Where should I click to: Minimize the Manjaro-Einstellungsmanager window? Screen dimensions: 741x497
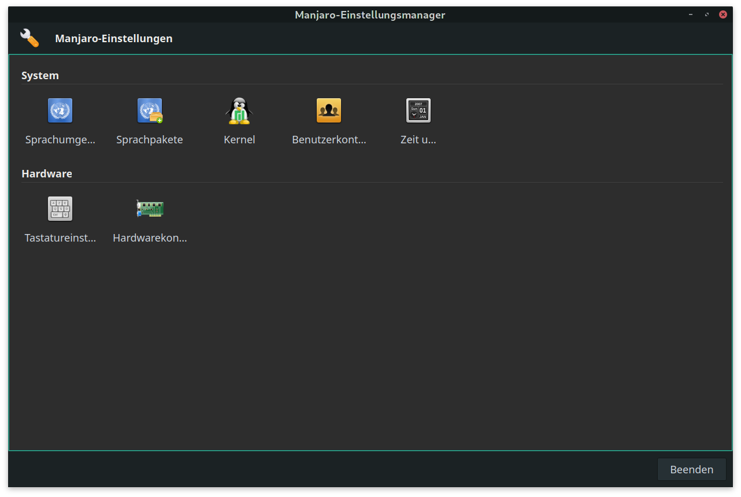[690, 14]
